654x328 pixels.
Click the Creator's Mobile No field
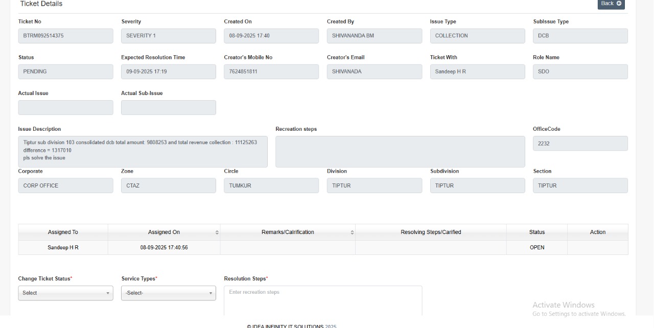pos(271,72)
